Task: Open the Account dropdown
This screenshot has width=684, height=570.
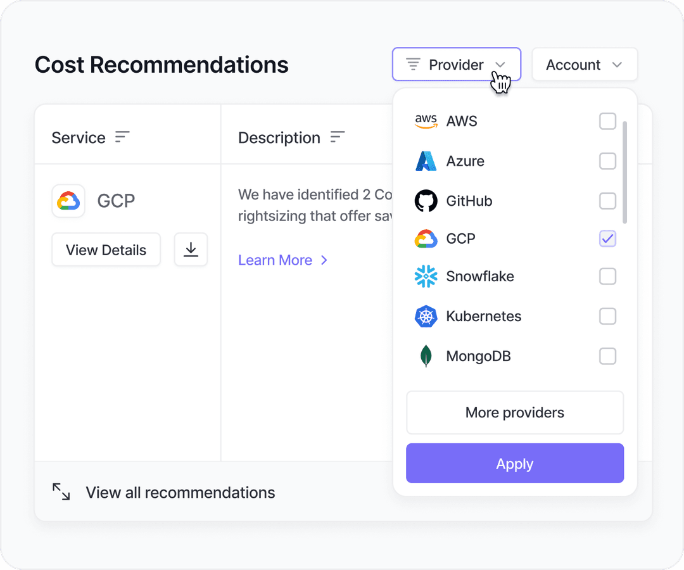Action: (x=584, y=65)
